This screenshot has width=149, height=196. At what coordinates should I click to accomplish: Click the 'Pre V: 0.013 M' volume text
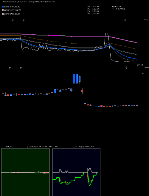[x=119, y=9]
